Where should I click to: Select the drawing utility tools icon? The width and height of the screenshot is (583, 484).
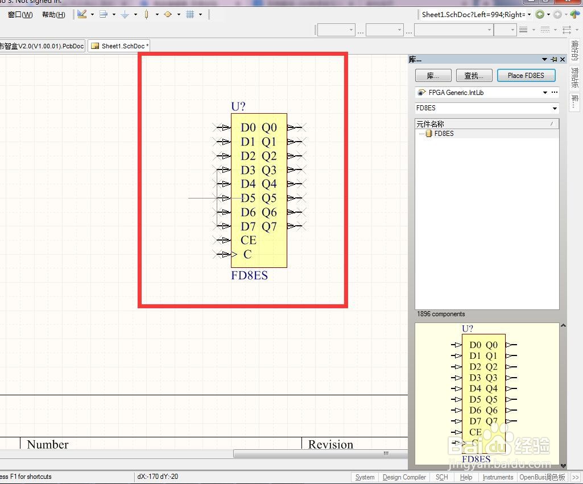click(x=82, y=14)
